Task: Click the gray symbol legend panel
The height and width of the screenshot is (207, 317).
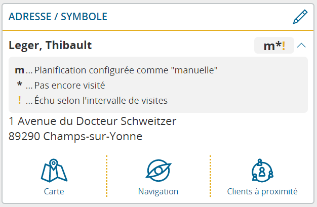Action: tap(158, 85)
